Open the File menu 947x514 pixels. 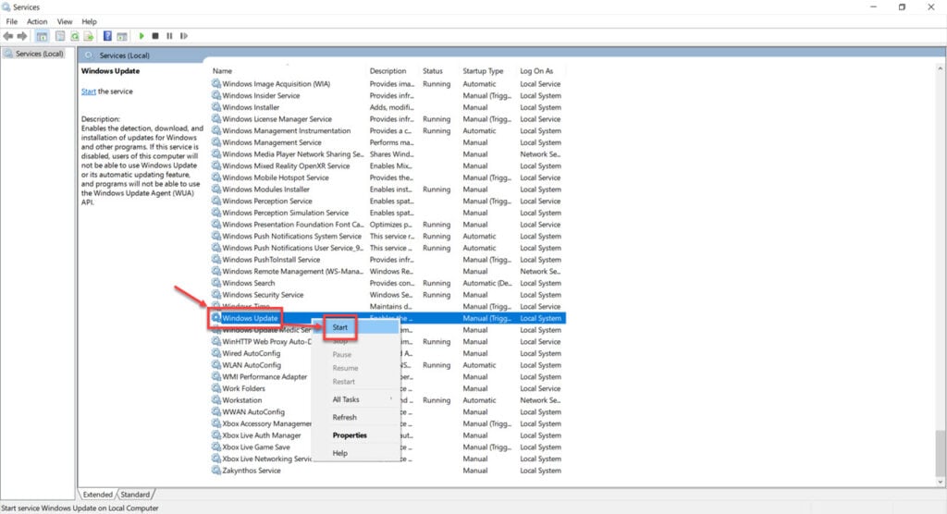tap(11, 21)
